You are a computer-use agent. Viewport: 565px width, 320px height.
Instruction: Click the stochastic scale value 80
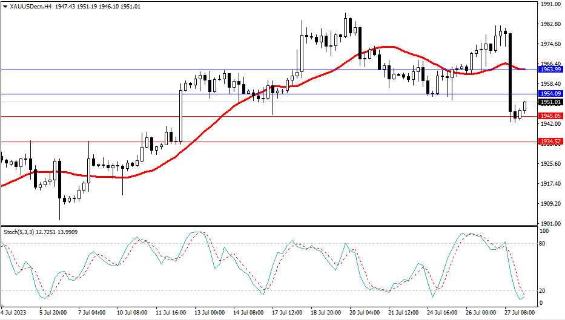pyautogui.click(x=542, y=244)
